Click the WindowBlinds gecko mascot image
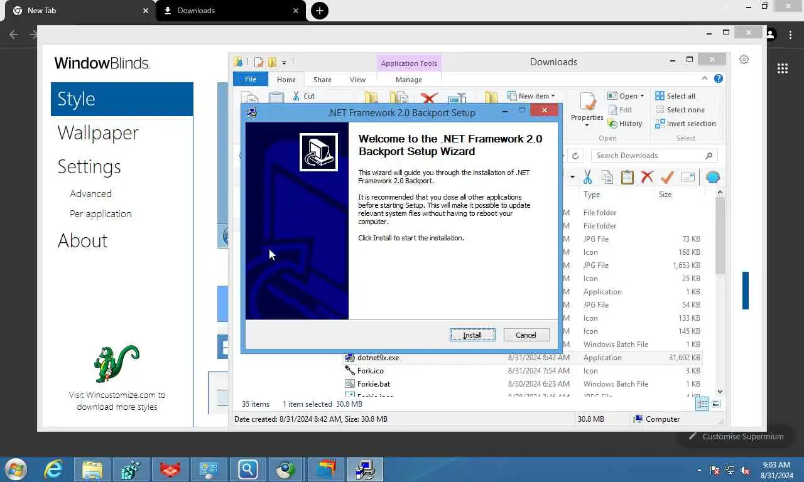The image size is (804, 482). point(117,363)
